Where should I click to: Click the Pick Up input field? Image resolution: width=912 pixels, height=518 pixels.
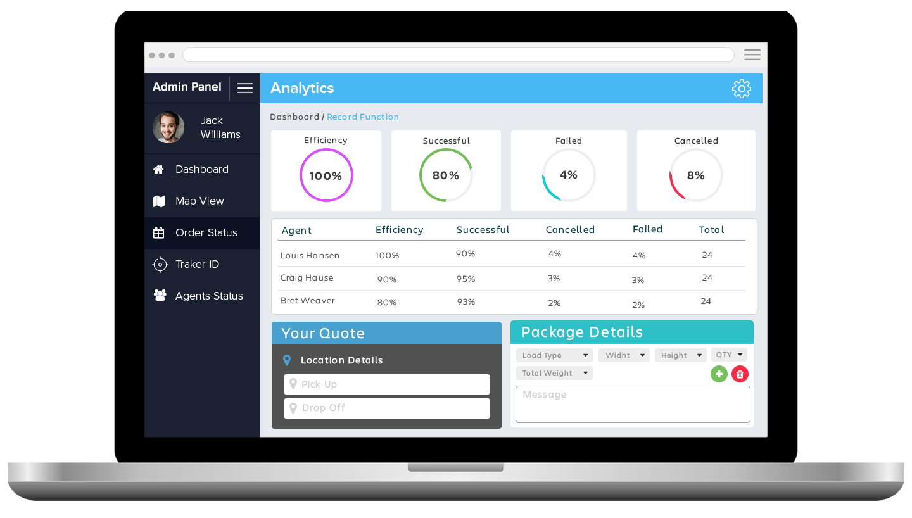coord(387,384)
